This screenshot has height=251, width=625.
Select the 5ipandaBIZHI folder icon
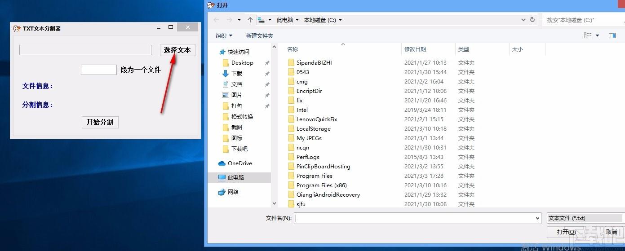coord(291,62)
